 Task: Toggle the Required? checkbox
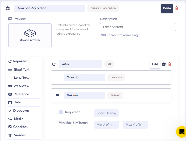tap(60, 112)
